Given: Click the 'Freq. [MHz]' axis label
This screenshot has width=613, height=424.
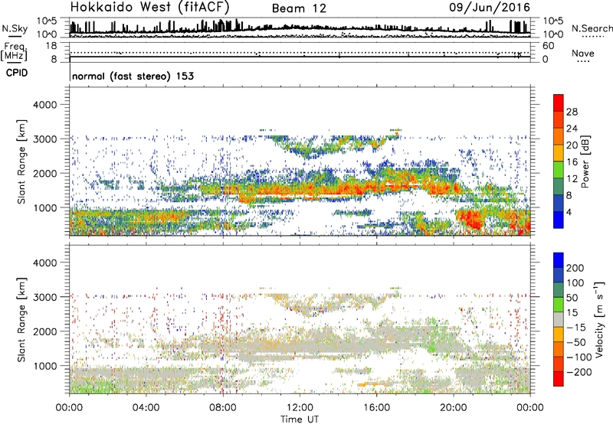Looking at the screenshot, I should point(15,51).
